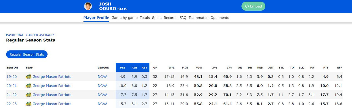Click the EFF column header
The width and height of the screenshot is (352, 108).
click(339, 68)
